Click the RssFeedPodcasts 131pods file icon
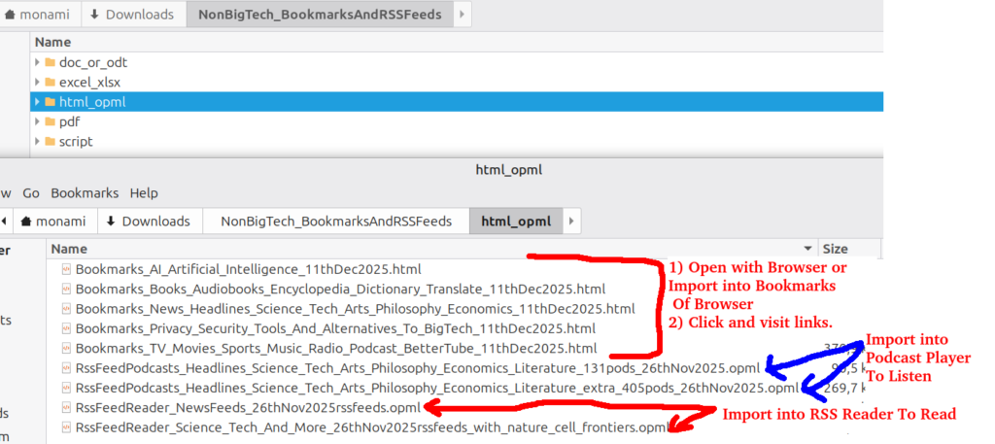 (66, 368)
